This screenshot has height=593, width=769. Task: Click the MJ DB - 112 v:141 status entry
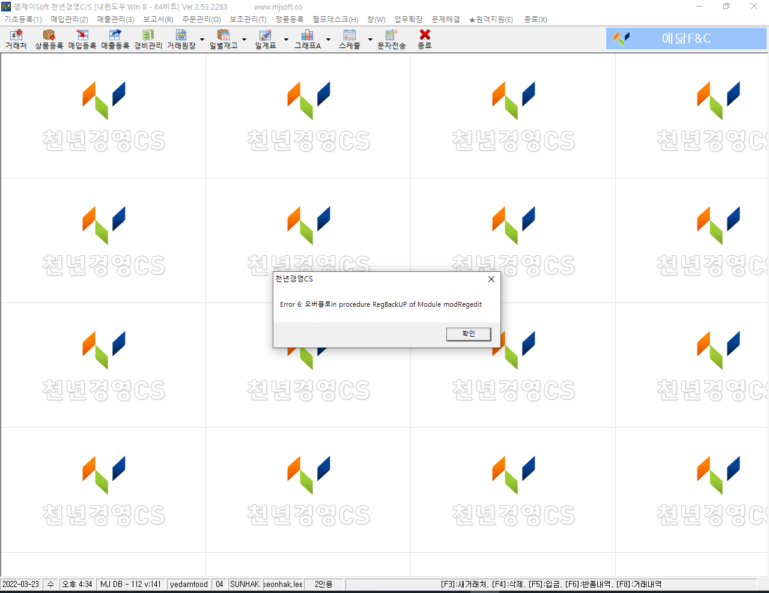(x=131, y=584)
